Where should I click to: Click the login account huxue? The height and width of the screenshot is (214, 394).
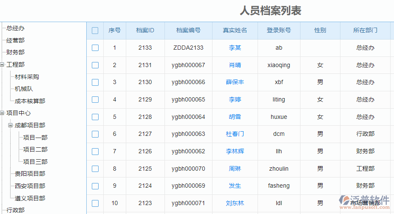(279, 117)
